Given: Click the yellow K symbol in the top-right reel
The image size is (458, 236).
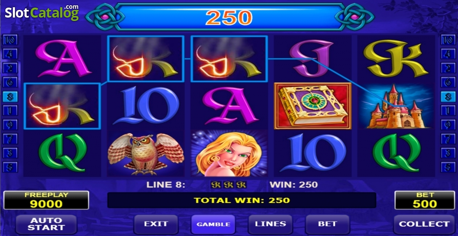Looking at the screenshot, I should pyautogui.click(x=395, y=59).
